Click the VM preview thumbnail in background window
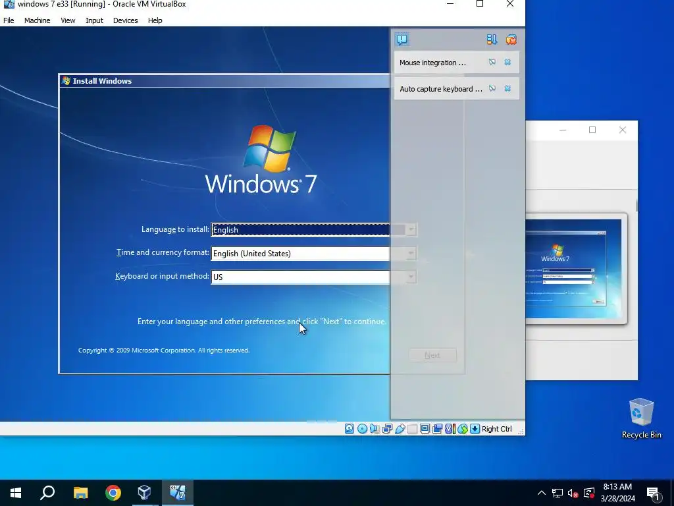674x506 pixels. coord(573,269)
